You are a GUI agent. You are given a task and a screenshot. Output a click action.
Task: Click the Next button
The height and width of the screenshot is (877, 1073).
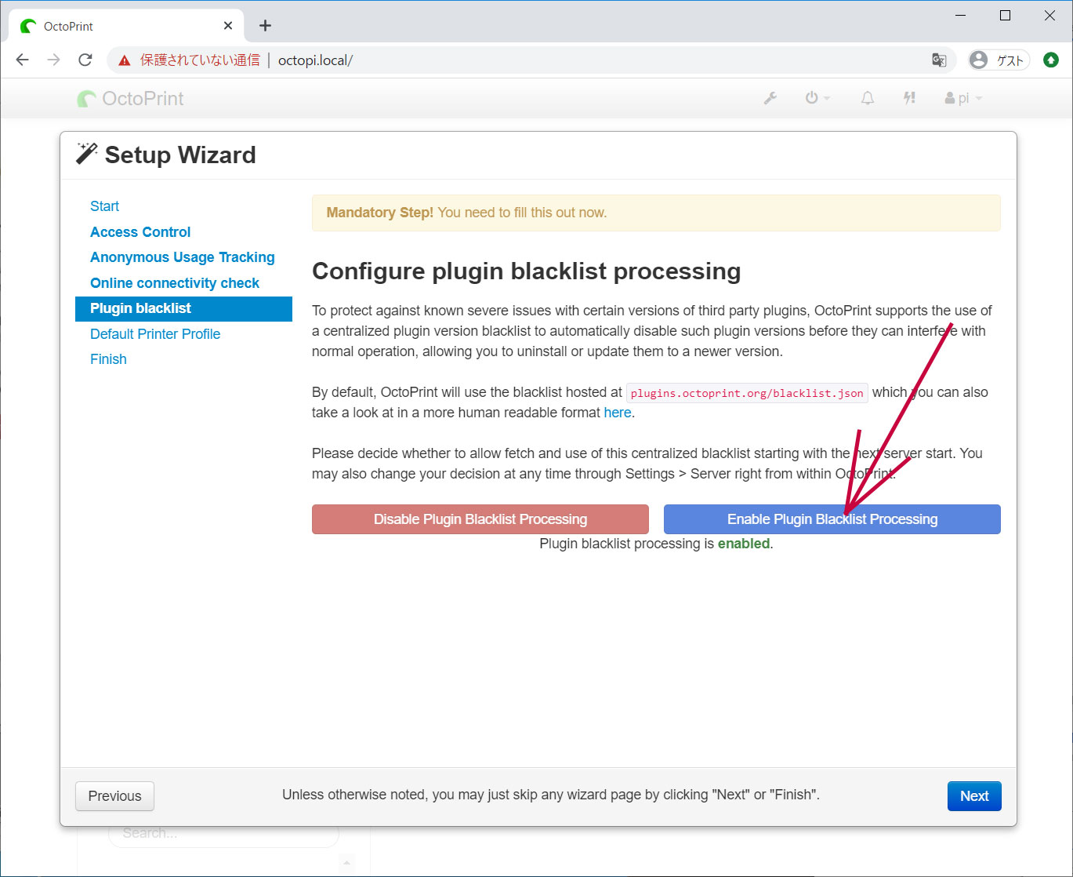974,795
